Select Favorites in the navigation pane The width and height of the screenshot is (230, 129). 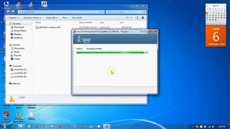click(x=15, y=24)
